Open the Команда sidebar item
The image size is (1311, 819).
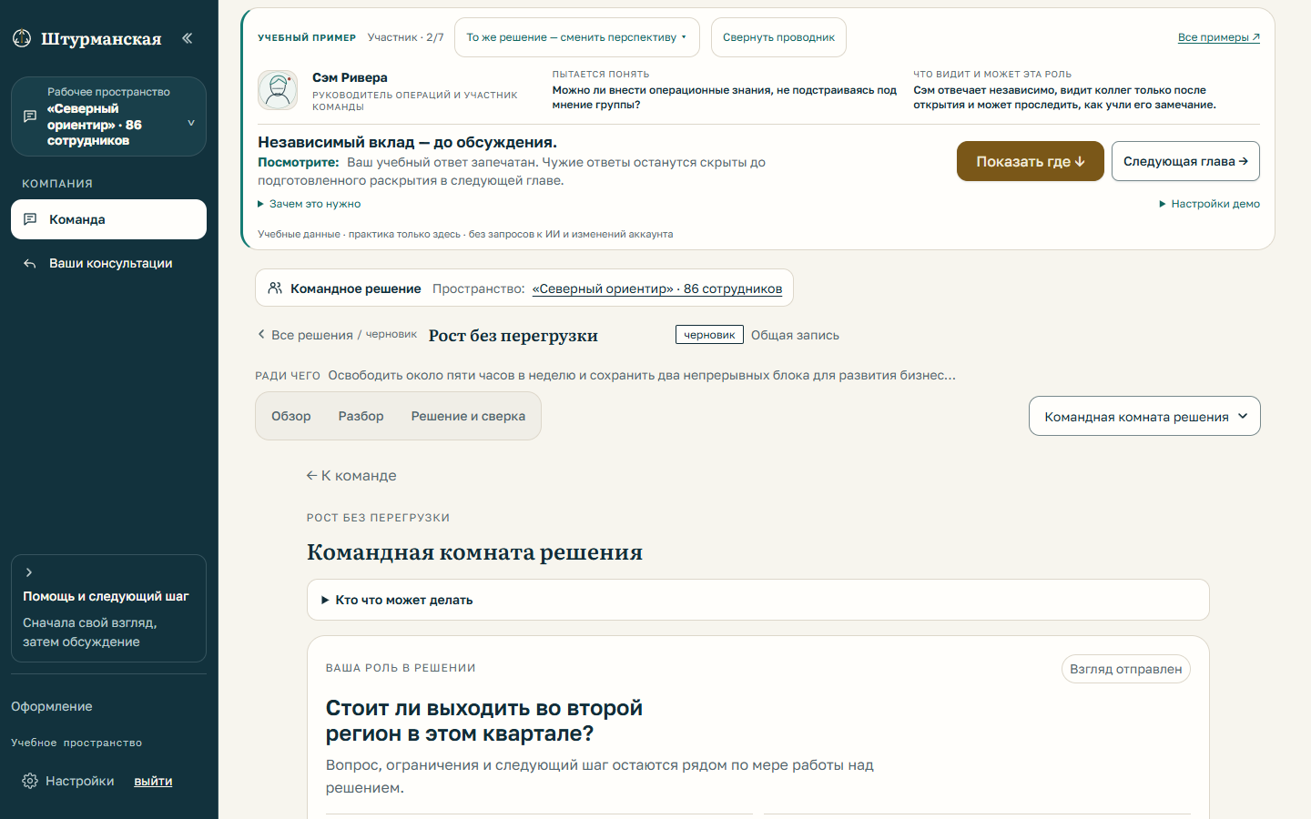click(108, 219)
